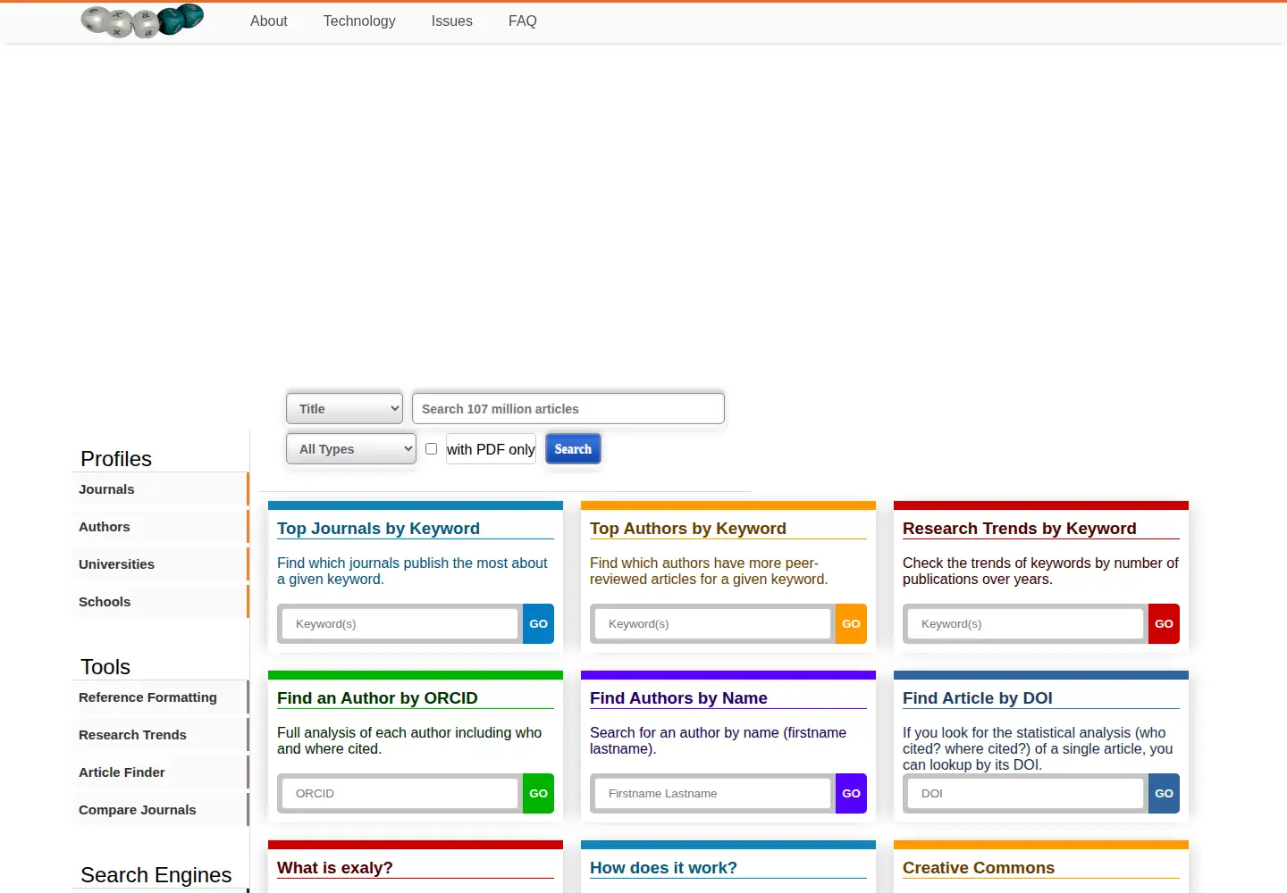Open the Compare Journals tool
The image size is (1287, 893).
160,810
